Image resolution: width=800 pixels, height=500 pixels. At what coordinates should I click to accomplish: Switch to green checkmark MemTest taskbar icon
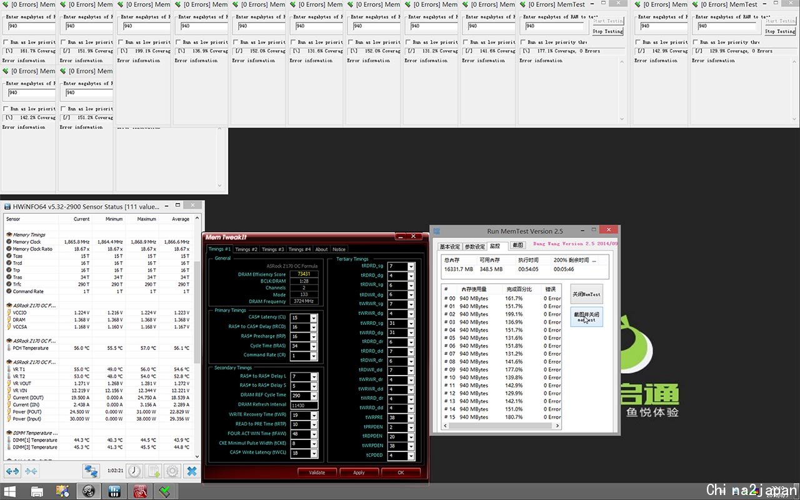click(165, 491)
